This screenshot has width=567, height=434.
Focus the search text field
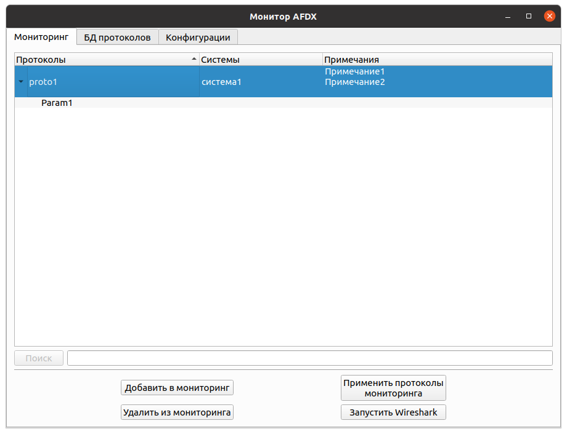click(x=310, y=358)
